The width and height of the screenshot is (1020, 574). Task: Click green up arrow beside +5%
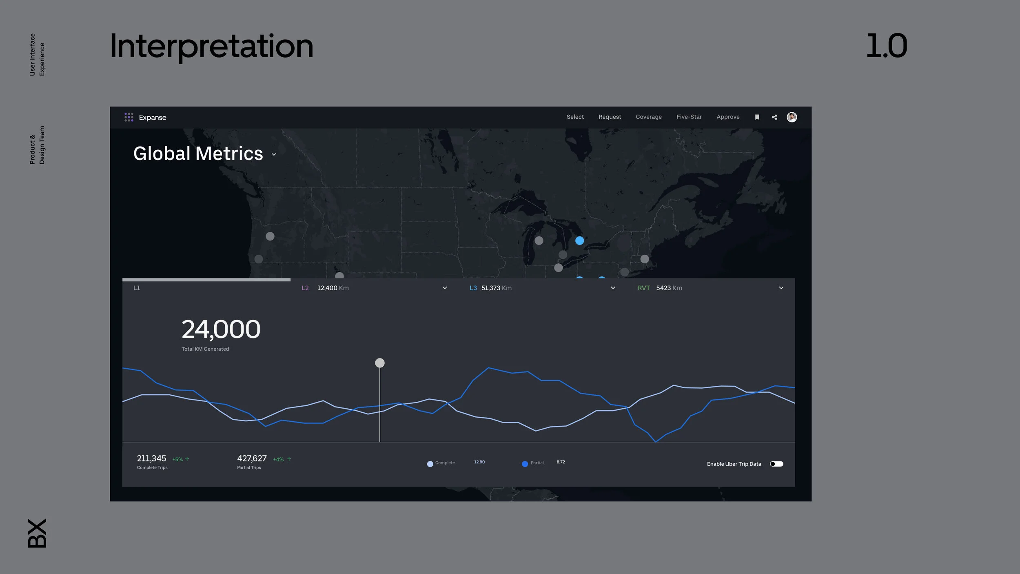pyautogui.click(x=187, y=459)
